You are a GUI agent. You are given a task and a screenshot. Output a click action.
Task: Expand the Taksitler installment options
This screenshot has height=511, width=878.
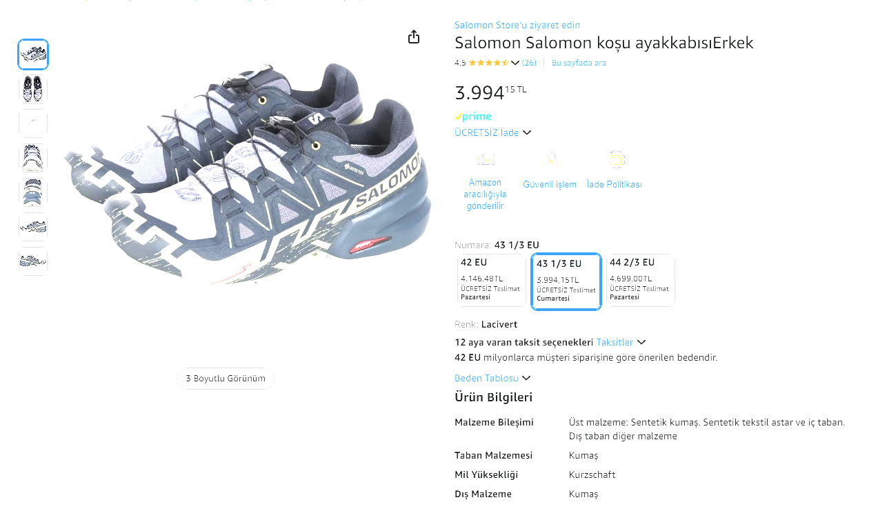point(621,342)
